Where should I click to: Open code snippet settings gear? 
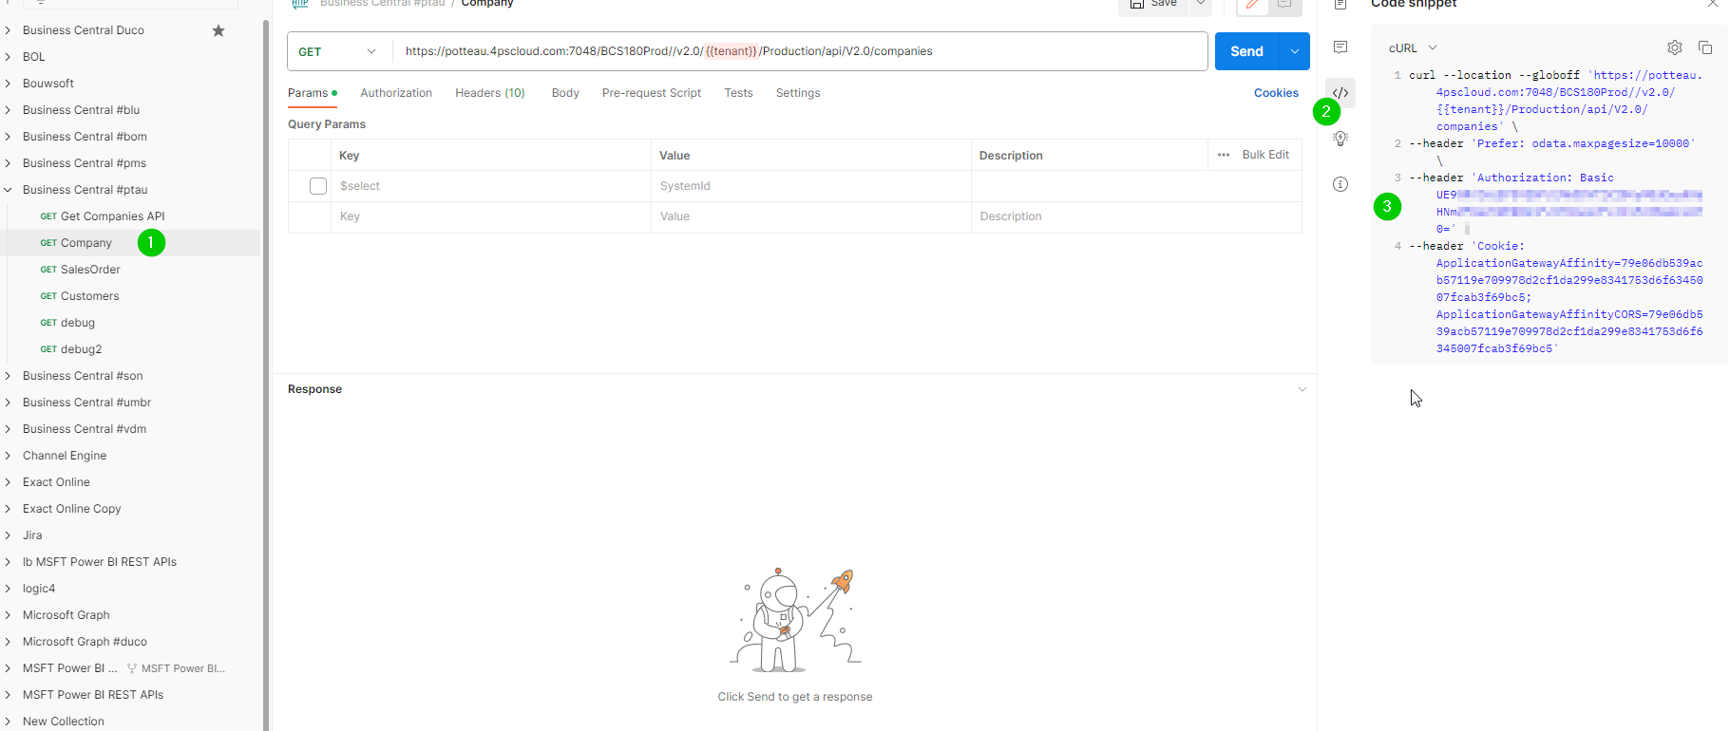click(x=1675, y=47)
